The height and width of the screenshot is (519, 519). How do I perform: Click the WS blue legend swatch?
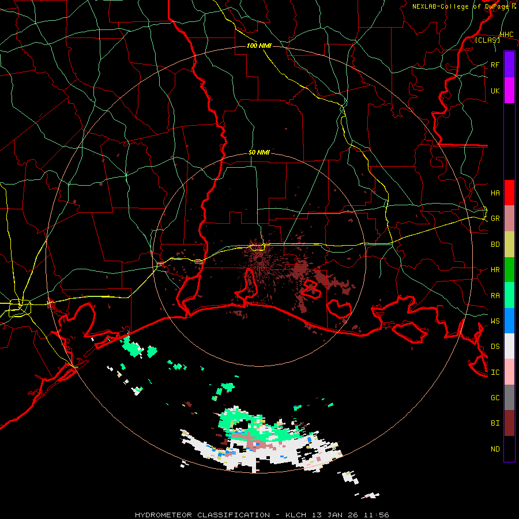coord(509,321)
